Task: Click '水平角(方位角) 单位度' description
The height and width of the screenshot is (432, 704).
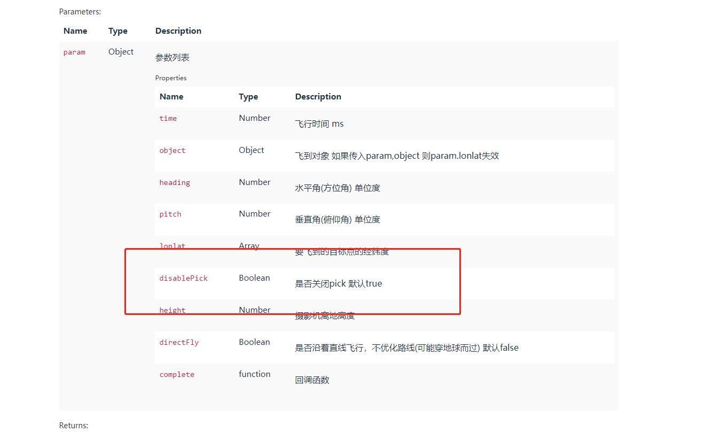Action: [338, 188]
